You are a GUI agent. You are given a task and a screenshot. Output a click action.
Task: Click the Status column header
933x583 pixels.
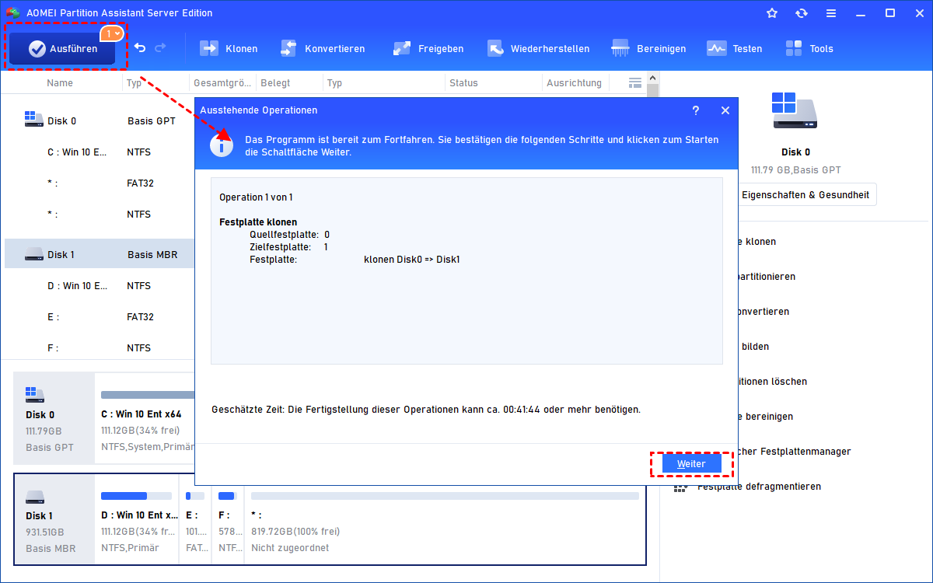click(x=463, y=83)
